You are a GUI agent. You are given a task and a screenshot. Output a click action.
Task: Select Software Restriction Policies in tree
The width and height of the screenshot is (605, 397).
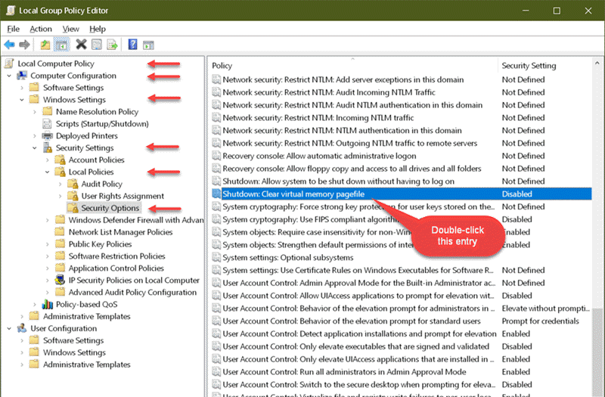click(x=116, y=256)
